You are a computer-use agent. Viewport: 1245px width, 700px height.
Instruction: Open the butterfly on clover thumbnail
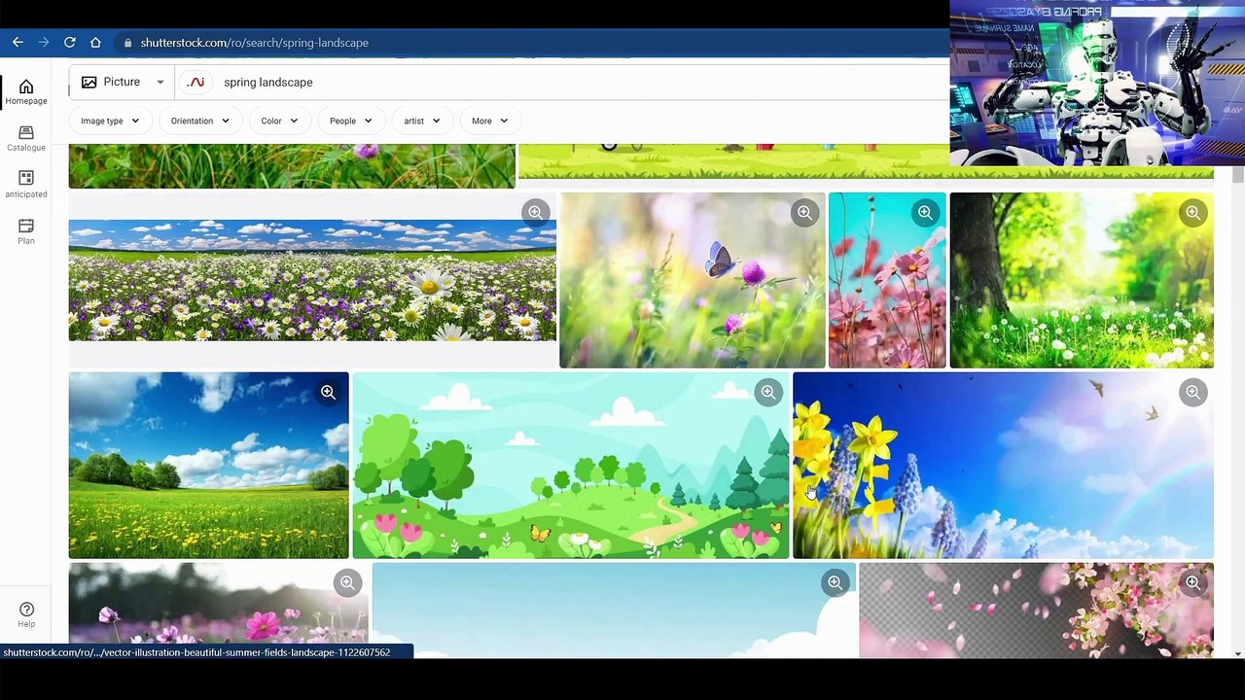click(692, 280)
